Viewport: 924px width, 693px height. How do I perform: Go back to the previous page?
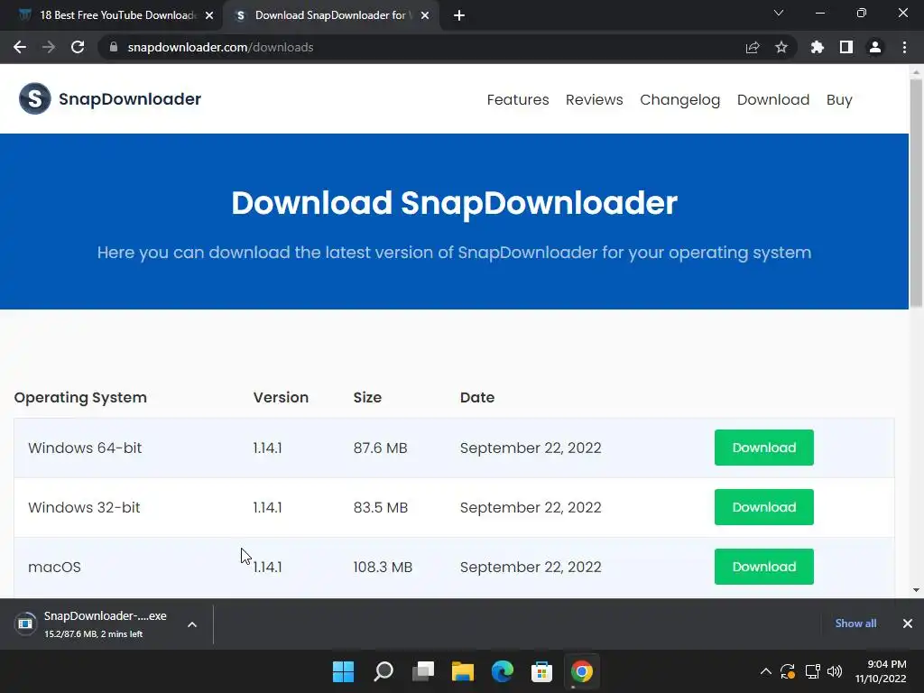click(20, 47)
